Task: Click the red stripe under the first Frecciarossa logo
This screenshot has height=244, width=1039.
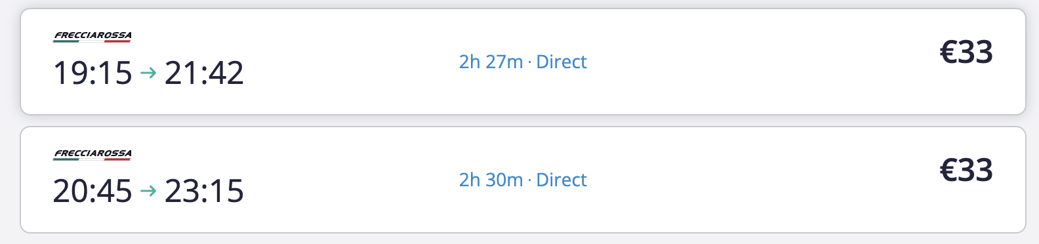Action: [117, 41]
